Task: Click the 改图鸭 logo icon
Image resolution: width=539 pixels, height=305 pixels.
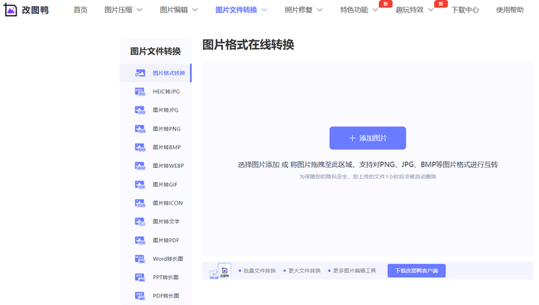Action: click(10, 10)
